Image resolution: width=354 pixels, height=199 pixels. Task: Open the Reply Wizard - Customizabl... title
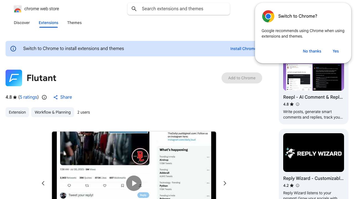313,178
